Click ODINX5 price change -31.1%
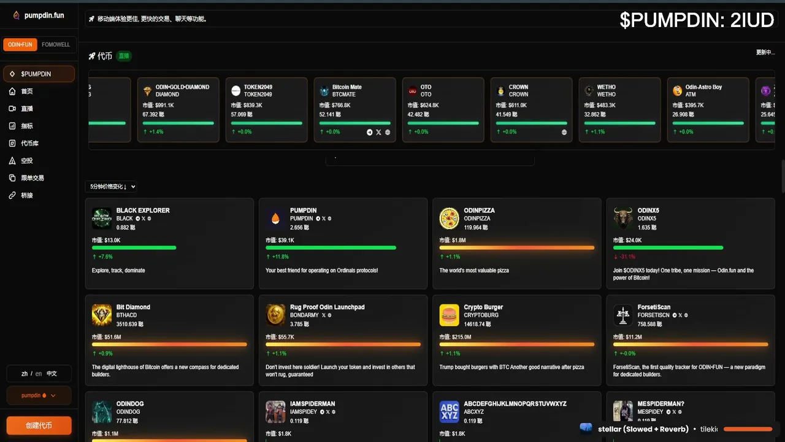 pyautogui.click(x=624, y=257)
